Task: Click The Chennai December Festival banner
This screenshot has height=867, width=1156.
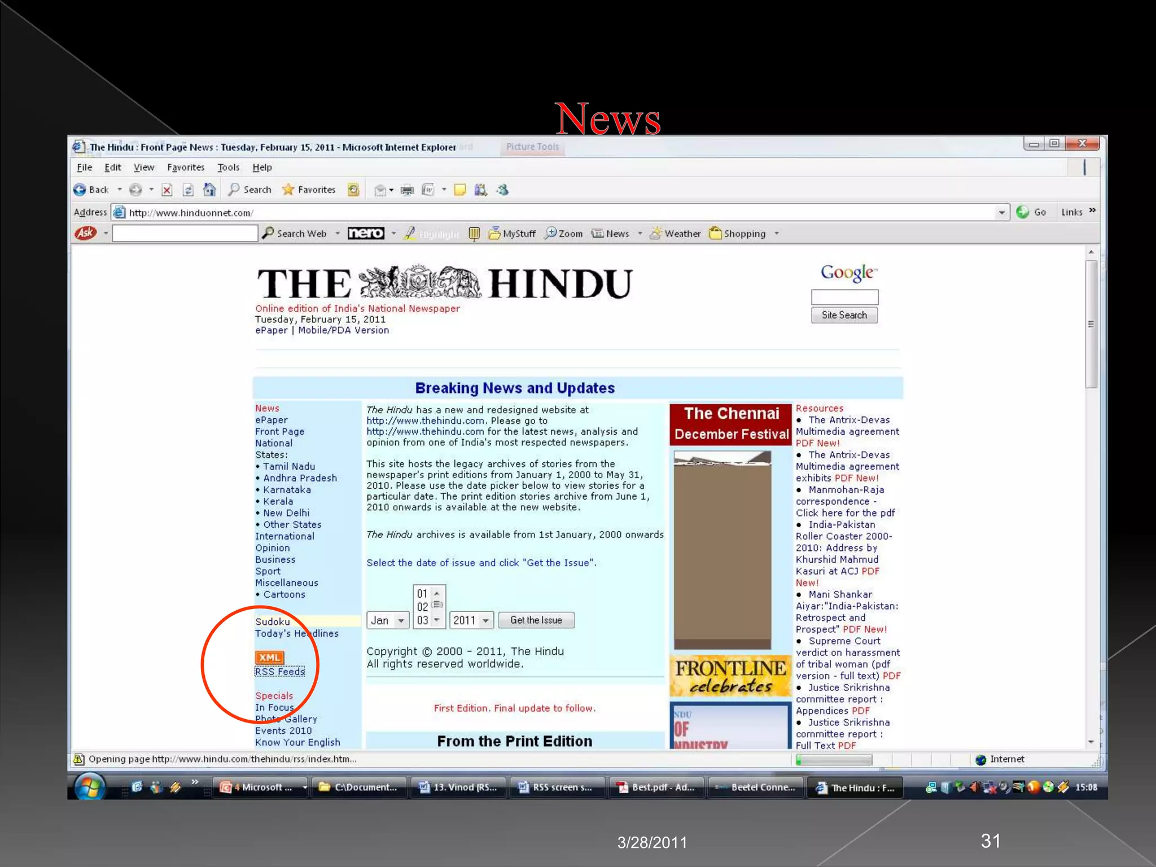Action: click(x=732, y=423)
